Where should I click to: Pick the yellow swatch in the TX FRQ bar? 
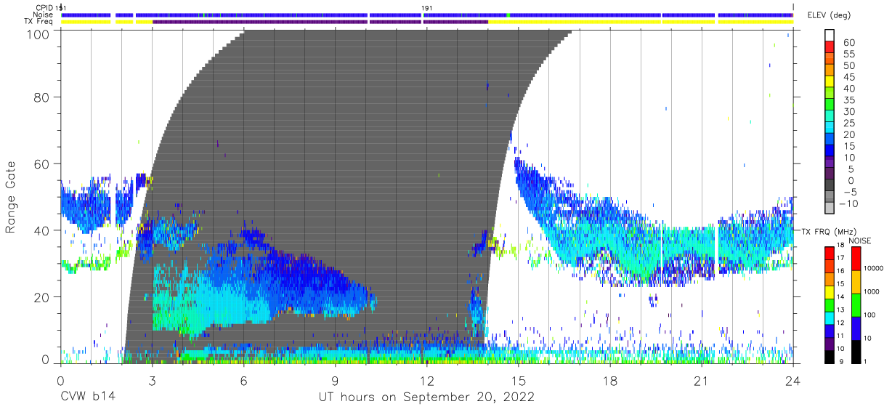tap(830, 292)
